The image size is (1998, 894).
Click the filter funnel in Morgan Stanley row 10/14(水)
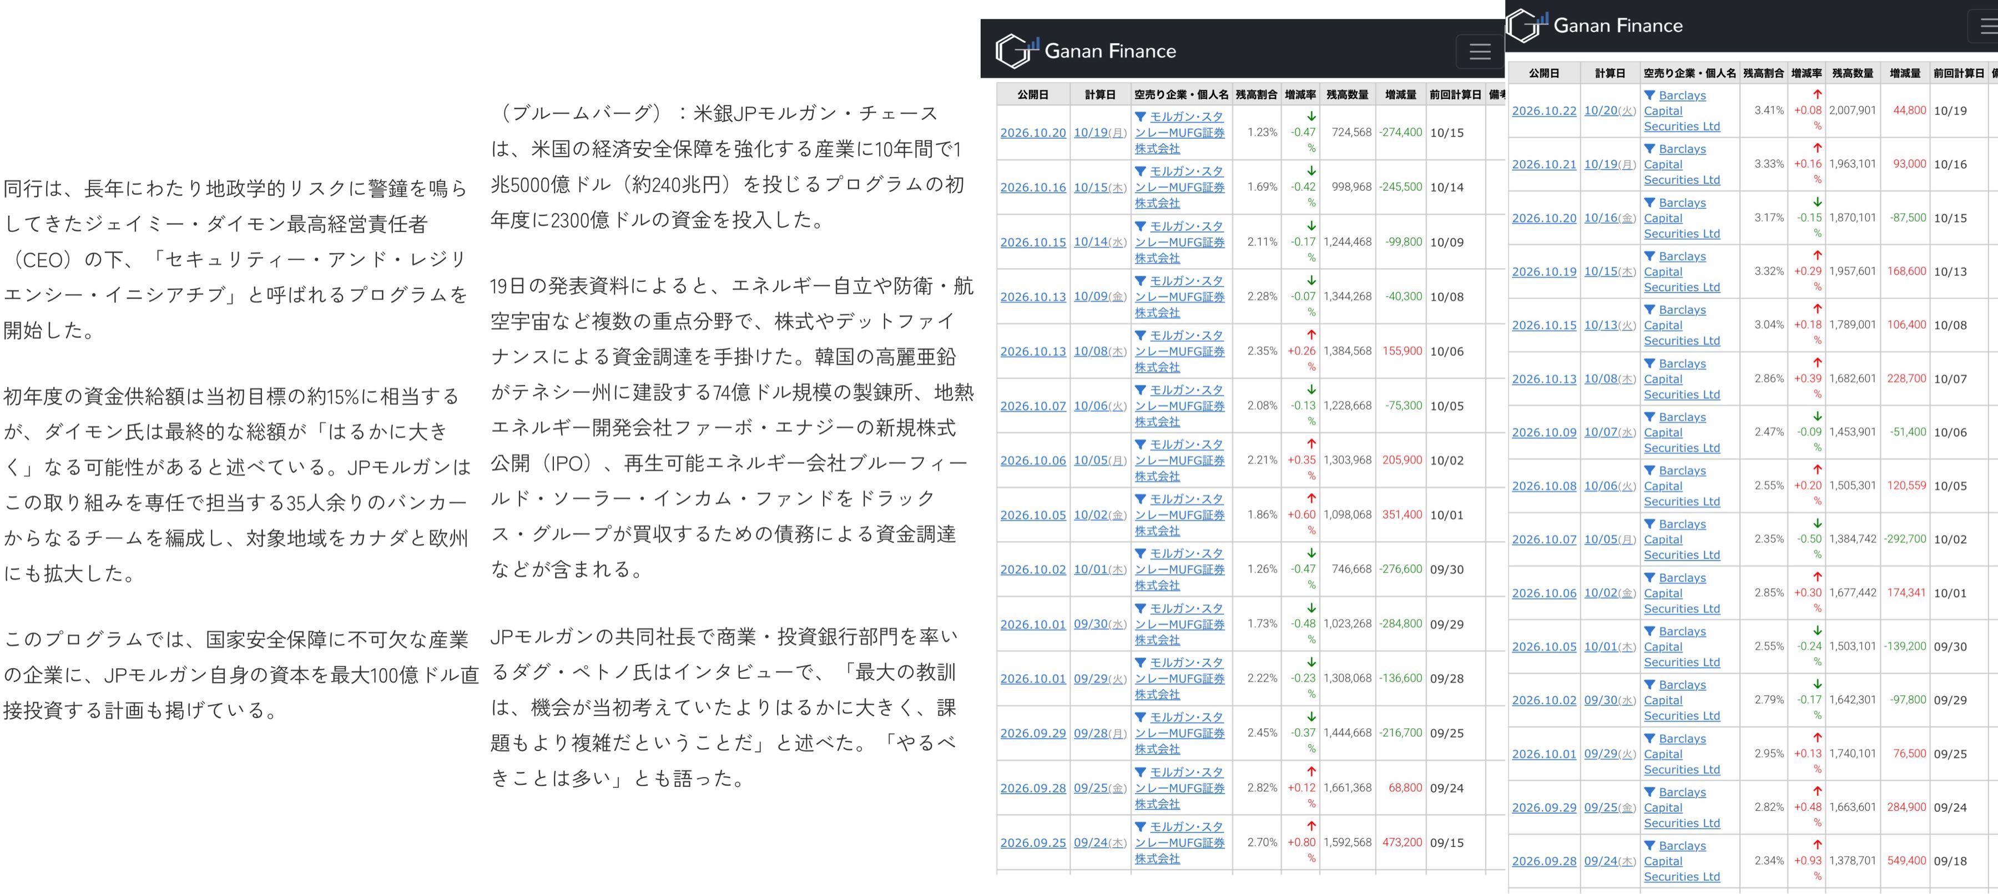coord(1140,226)
